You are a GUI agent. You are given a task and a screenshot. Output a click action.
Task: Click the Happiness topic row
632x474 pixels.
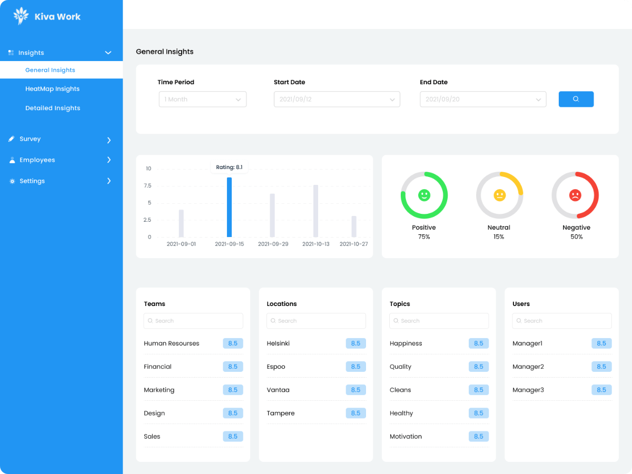pos(439,343)
